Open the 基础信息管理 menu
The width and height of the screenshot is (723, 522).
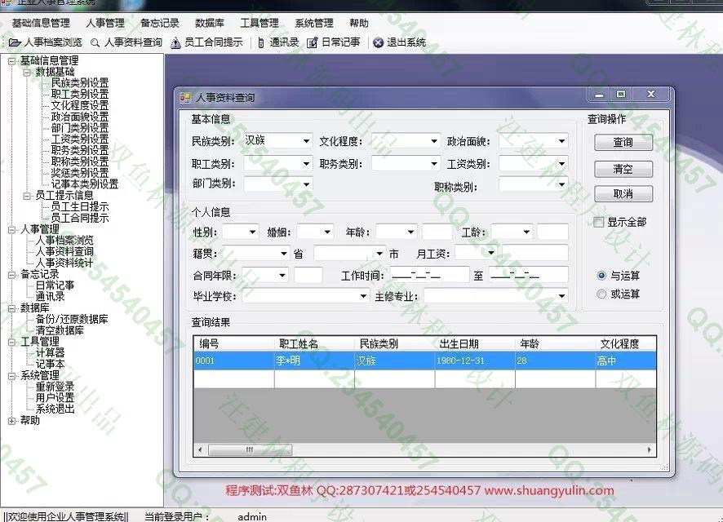[41, 23]
